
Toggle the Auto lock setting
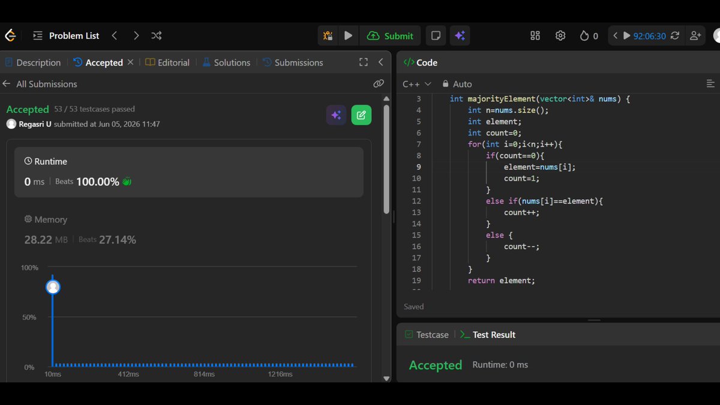click(x=457, y=84)
